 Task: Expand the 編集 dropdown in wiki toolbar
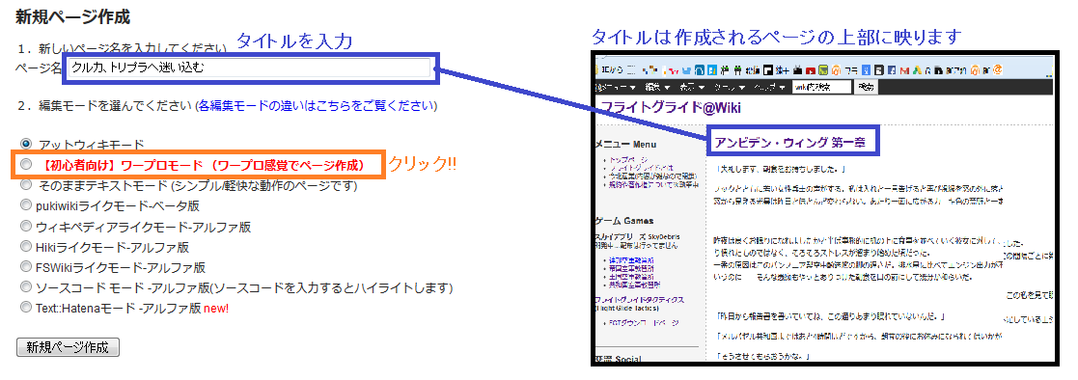pyautogui.click(x=657, y=87)
